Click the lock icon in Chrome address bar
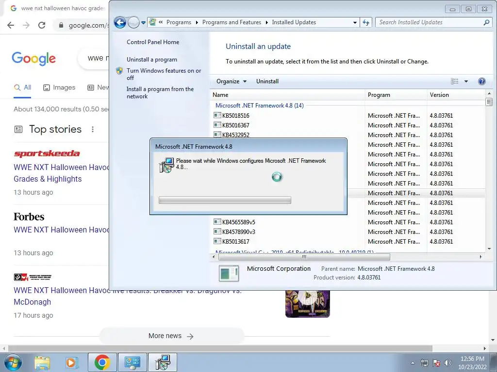Viewport: 497px width, 372px height. [x=61, y=25]
